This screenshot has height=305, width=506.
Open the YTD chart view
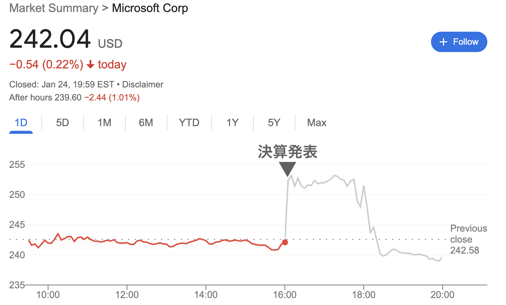(x=189, y=123)
